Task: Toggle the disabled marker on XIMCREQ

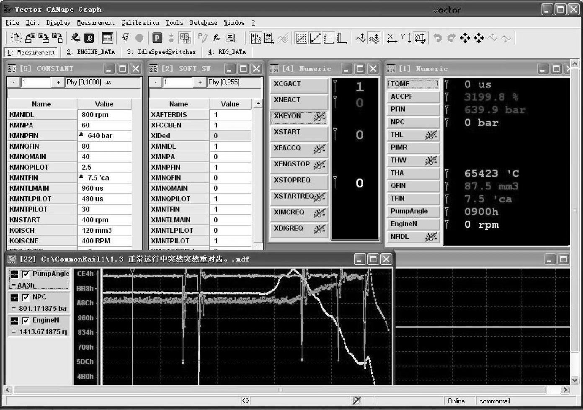Action: pyautogui.click(x=319, y=214)
